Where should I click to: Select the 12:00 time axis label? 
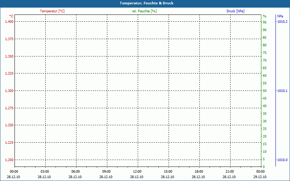pyautogui.click(x=137, y=172)
